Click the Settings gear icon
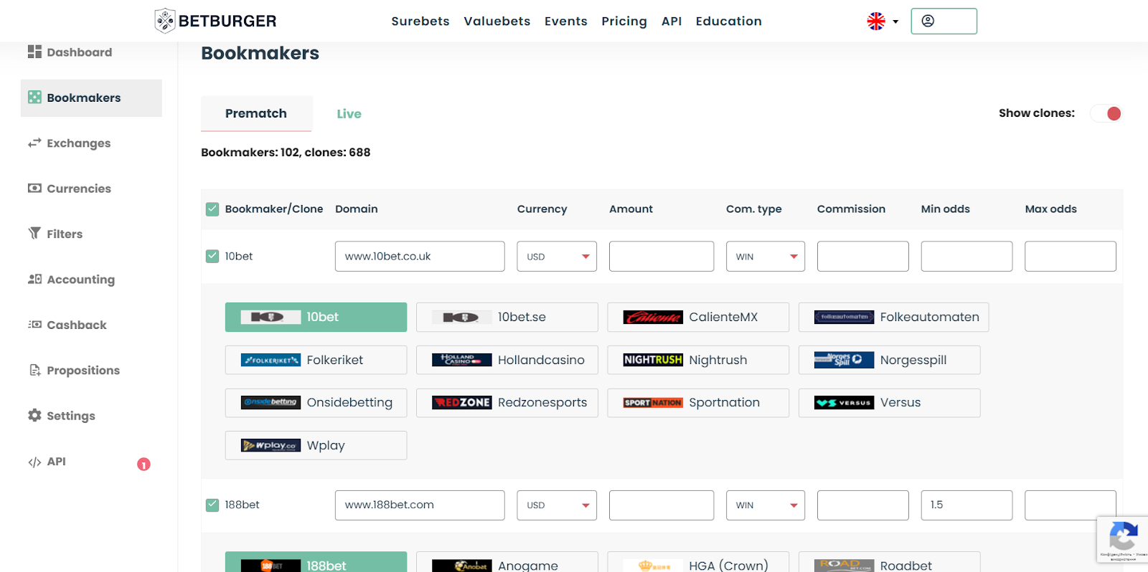The height and width of the screenshot is (572, 1148). pyautogui.click(x=34, y=415)
